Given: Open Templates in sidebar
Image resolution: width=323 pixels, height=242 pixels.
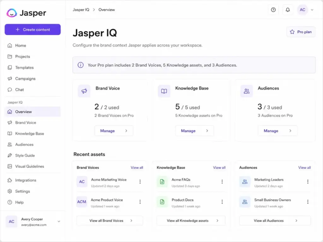Looking at the screenshot, I should pyautogui.click(x=32, y=67).
